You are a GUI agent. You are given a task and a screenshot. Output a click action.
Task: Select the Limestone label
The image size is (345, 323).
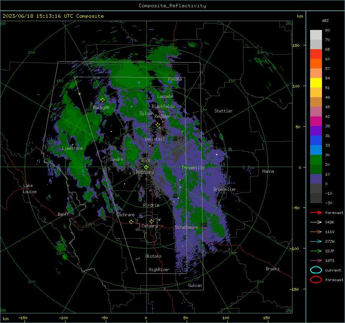72,148
